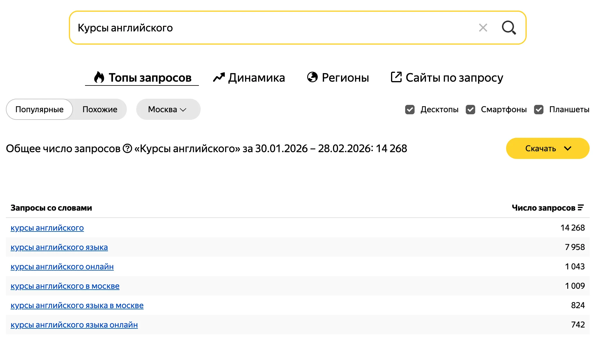
Task: Open the Сайты по запросу tab
Action: [x=447, y=78]
